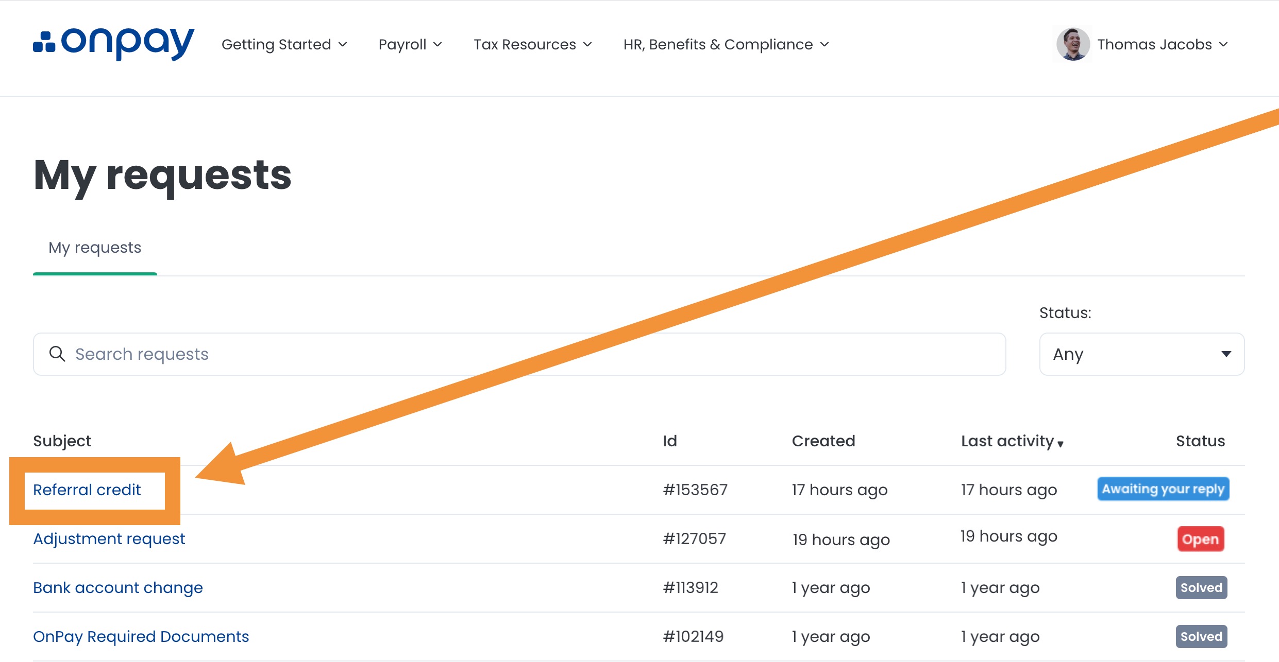This screenshot has width=1279, height=662.
Task: Open the Referral credit request
Action: (87, 490)
